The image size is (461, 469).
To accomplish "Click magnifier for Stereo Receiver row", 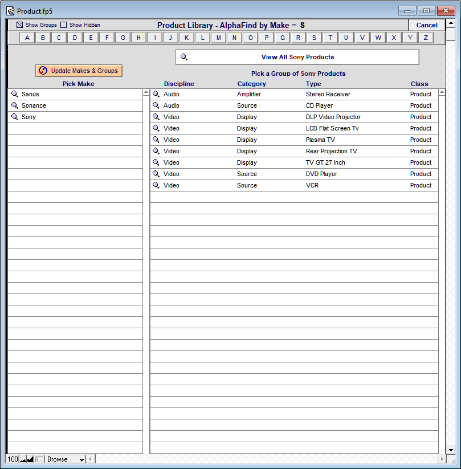I will (x=156, y=94).
